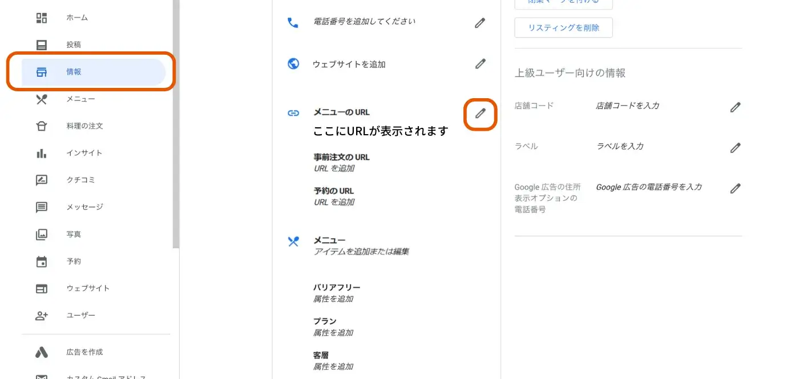The height and width of the screenshot is (379, 799).
Task: Click 電話番号を追加してください text
Action: click(x=365, y=21)
